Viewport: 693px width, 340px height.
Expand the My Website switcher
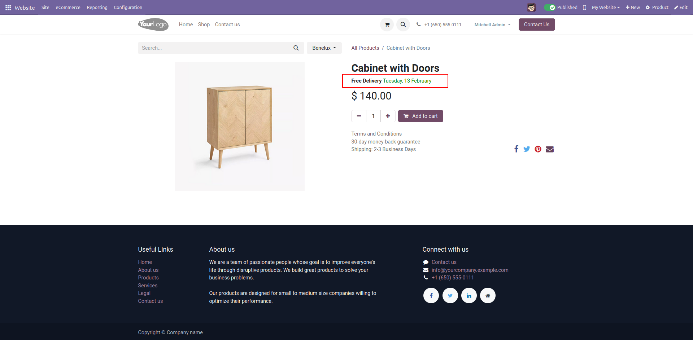606,7
